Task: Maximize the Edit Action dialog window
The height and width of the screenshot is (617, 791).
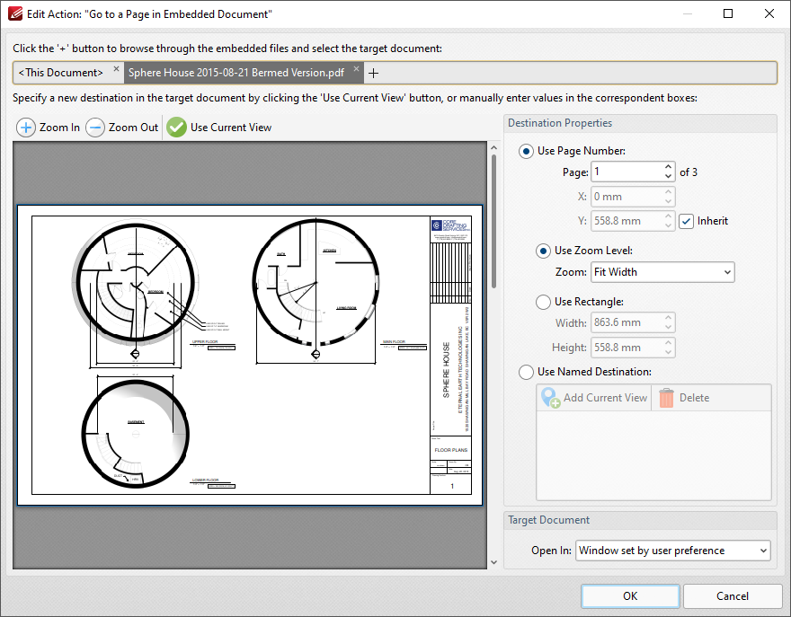Action: click(728, 13)
